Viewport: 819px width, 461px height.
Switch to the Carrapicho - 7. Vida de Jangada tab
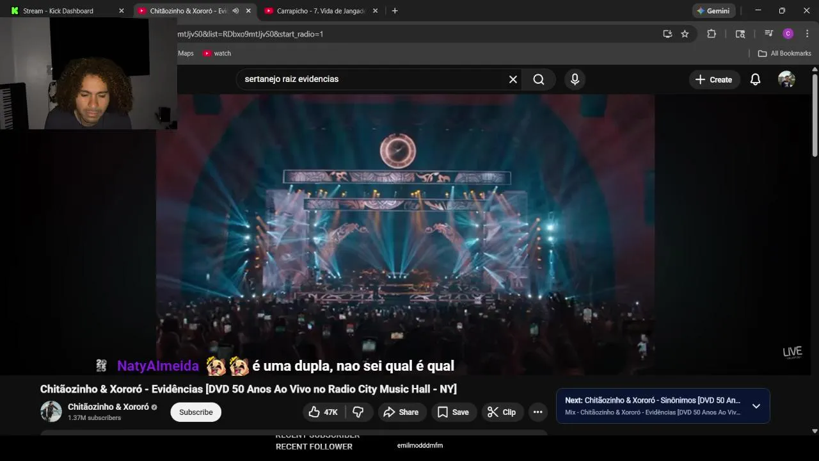(x=321, y=11)
